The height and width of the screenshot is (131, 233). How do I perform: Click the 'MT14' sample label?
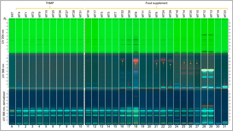click(x=184, y=14)
